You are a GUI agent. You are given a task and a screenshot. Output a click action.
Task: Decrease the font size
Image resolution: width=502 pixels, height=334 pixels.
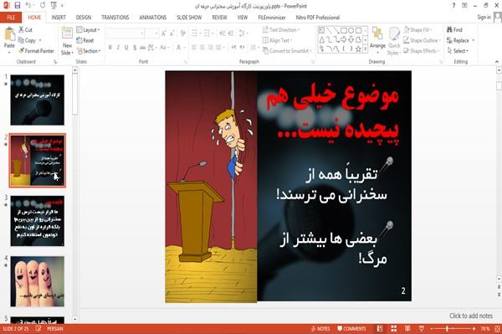tap(172, 33)
